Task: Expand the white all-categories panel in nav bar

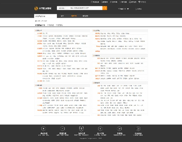Action: [x=45, y=16]
